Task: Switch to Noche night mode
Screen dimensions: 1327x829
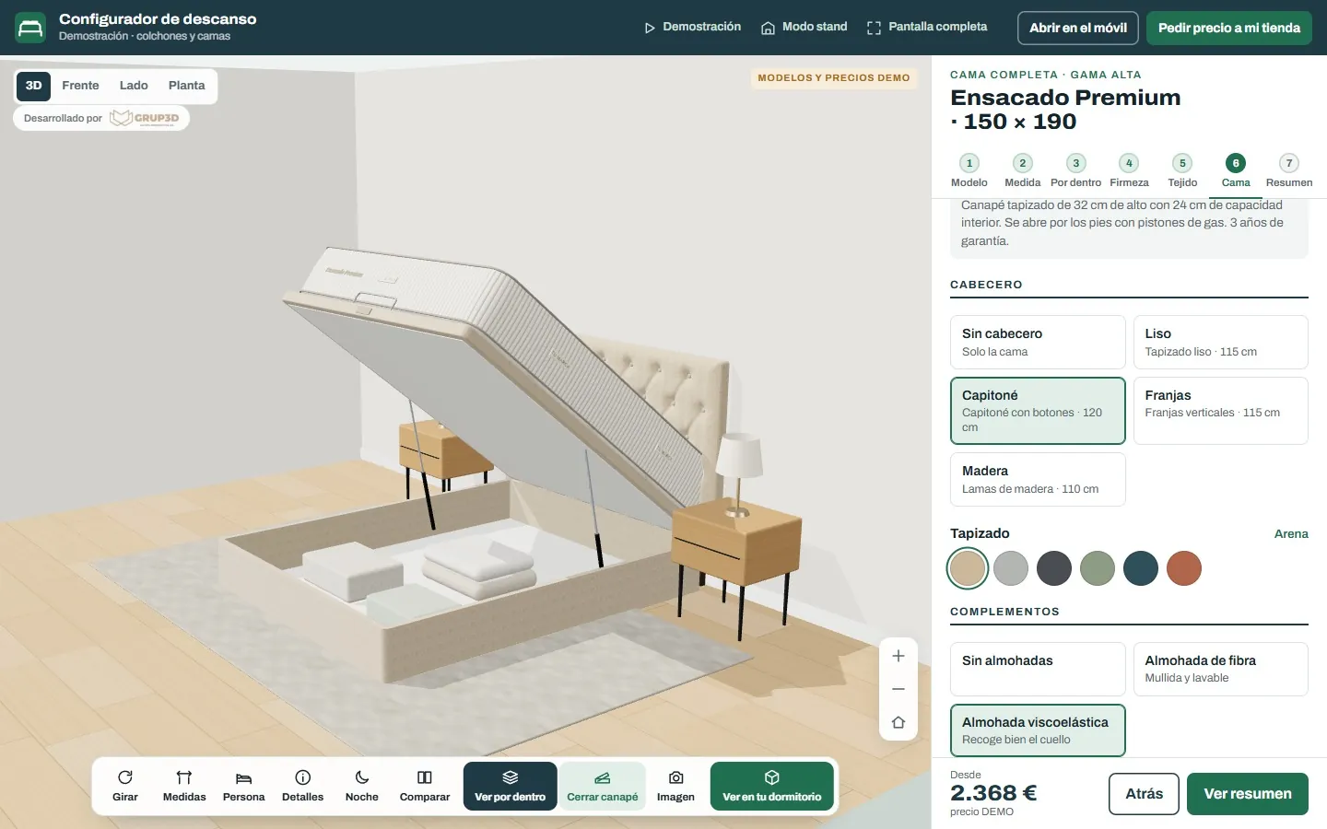Action: point(361,786)
